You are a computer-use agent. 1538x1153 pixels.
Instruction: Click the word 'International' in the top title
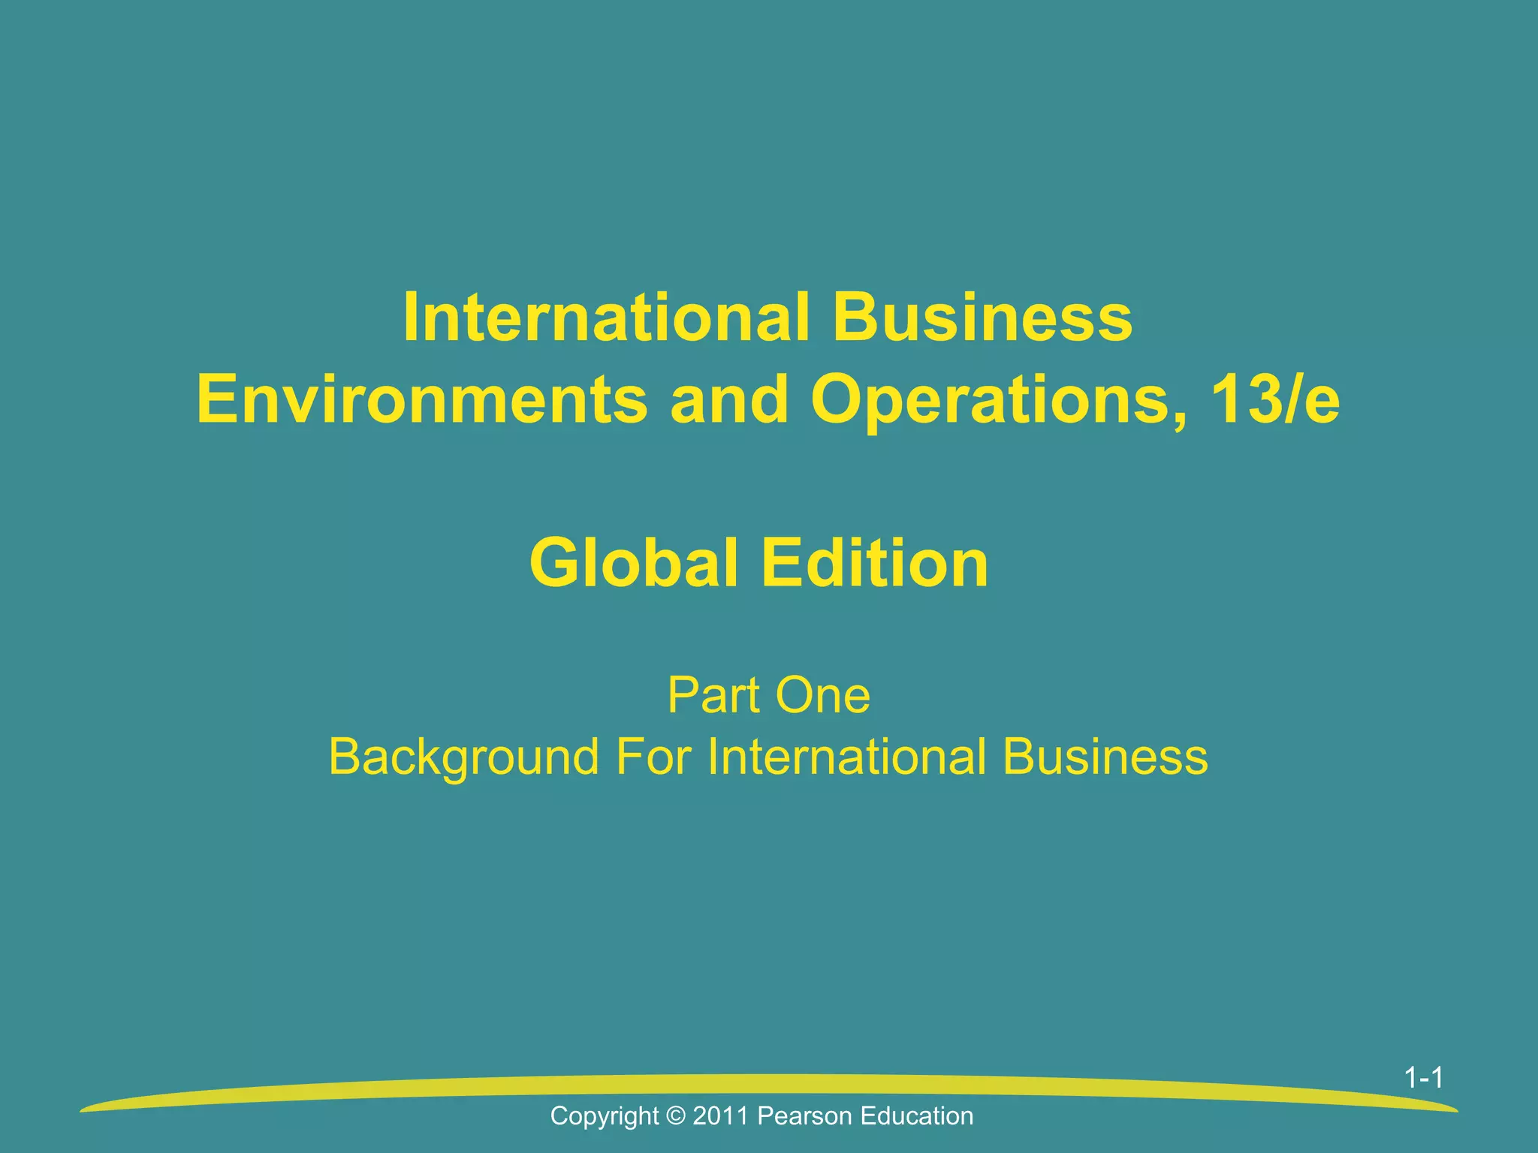pyautogui.click(x=607, y=318)
